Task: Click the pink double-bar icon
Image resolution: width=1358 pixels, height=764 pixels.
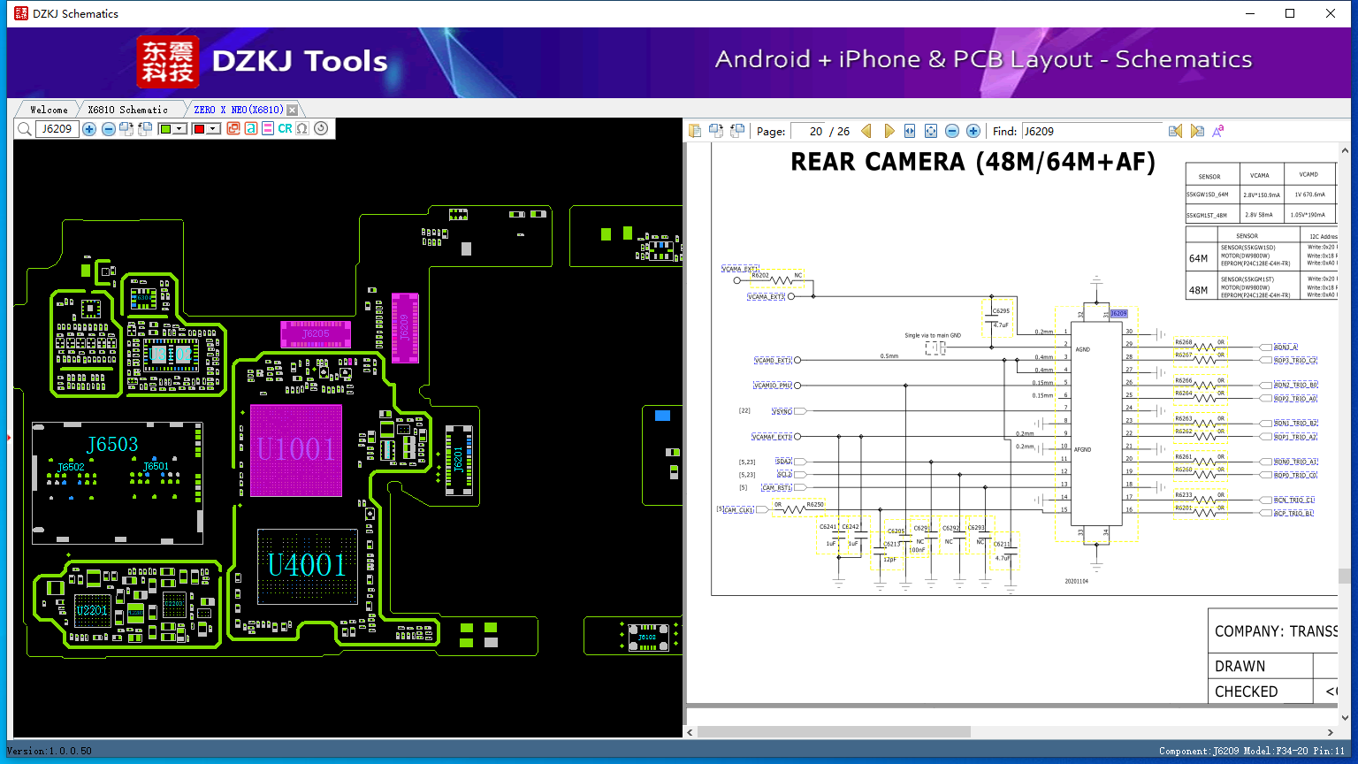Action: pyautogui.click(x=268, y=129)
